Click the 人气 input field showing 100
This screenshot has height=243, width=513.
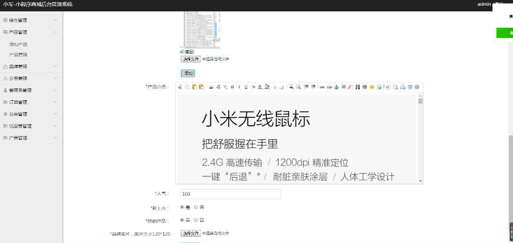click(x=230, y=194)
